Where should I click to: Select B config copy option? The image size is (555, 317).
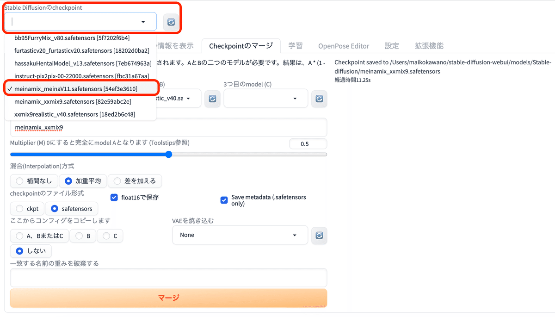83,236
